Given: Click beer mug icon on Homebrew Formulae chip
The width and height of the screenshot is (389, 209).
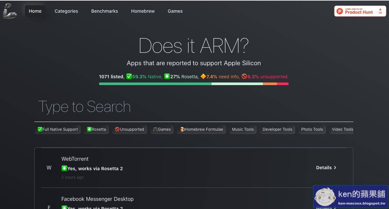Looking at the screenshot, I should point(182,129).
